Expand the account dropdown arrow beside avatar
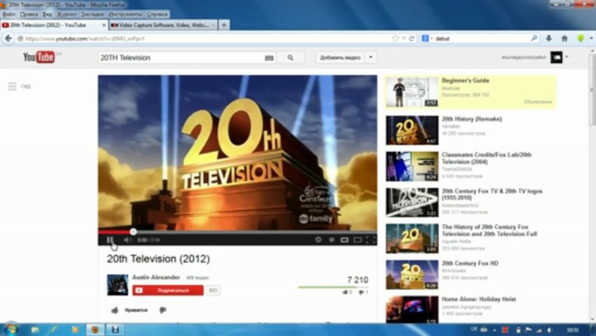Screen dimensions: 596x336 567,57
